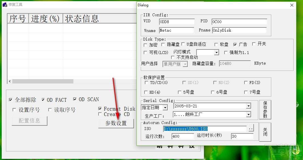The image size is (303, 160).
Task: Enable the 开关 checkbox
Action: pos(254,44)
